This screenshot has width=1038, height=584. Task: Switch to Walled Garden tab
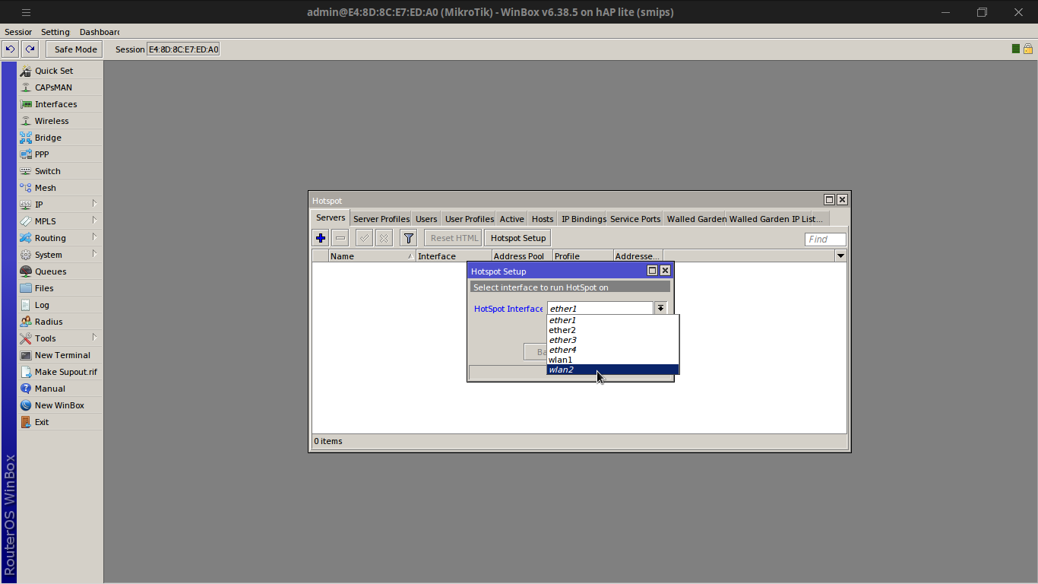point(697,219)
